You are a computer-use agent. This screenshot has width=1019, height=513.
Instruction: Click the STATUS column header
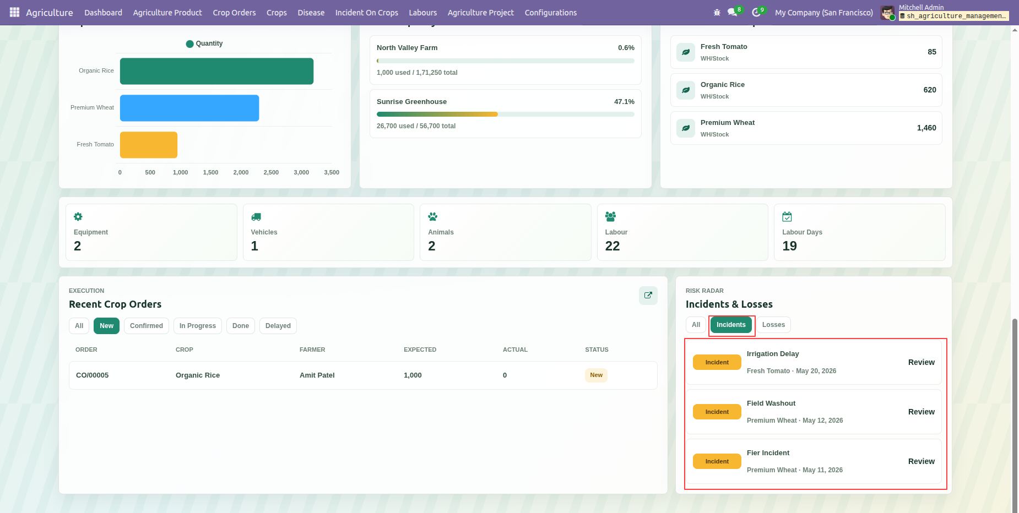click(x=597, y=350)
